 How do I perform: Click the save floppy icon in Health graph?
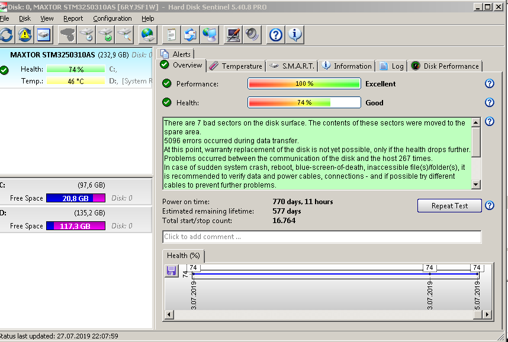(x=171, y=270)
